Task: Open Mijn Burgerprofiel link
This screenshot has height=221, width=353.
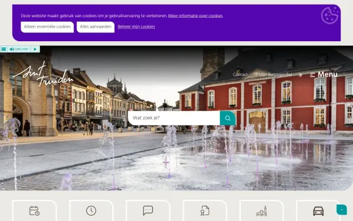Action: [x=273, y=74]
